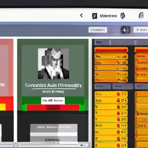The width and height of the screenshot is (148, 148).
Task: Click the red circle icon in first yellow row
Action: pyautogui.click(x=118, y=94)
